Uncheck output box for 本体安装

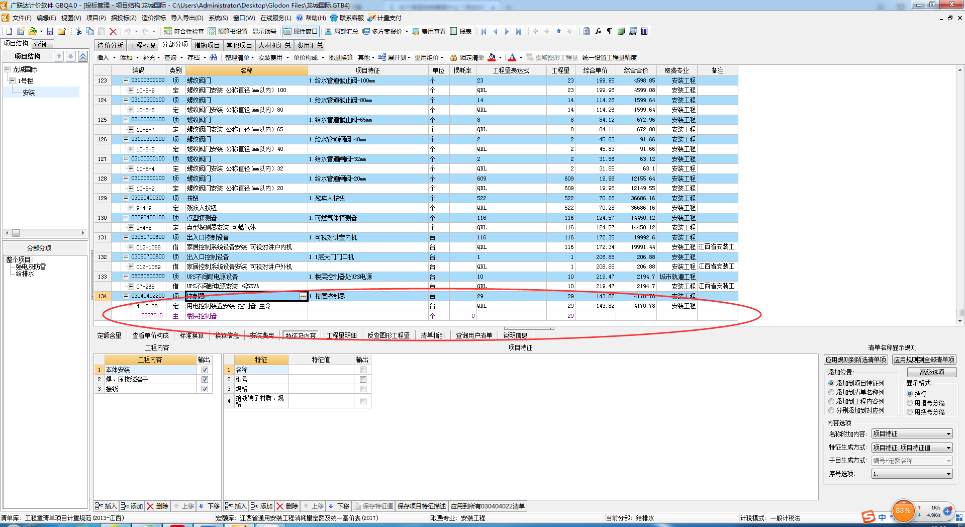(205, 370)
